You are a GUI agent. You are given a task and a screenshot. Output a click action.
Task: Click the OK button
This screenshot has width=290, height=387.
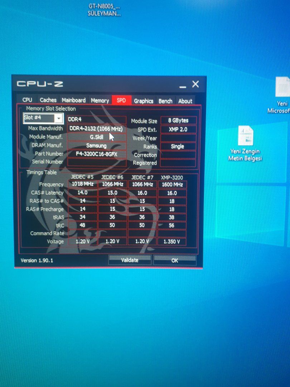(x=175, y=260)
